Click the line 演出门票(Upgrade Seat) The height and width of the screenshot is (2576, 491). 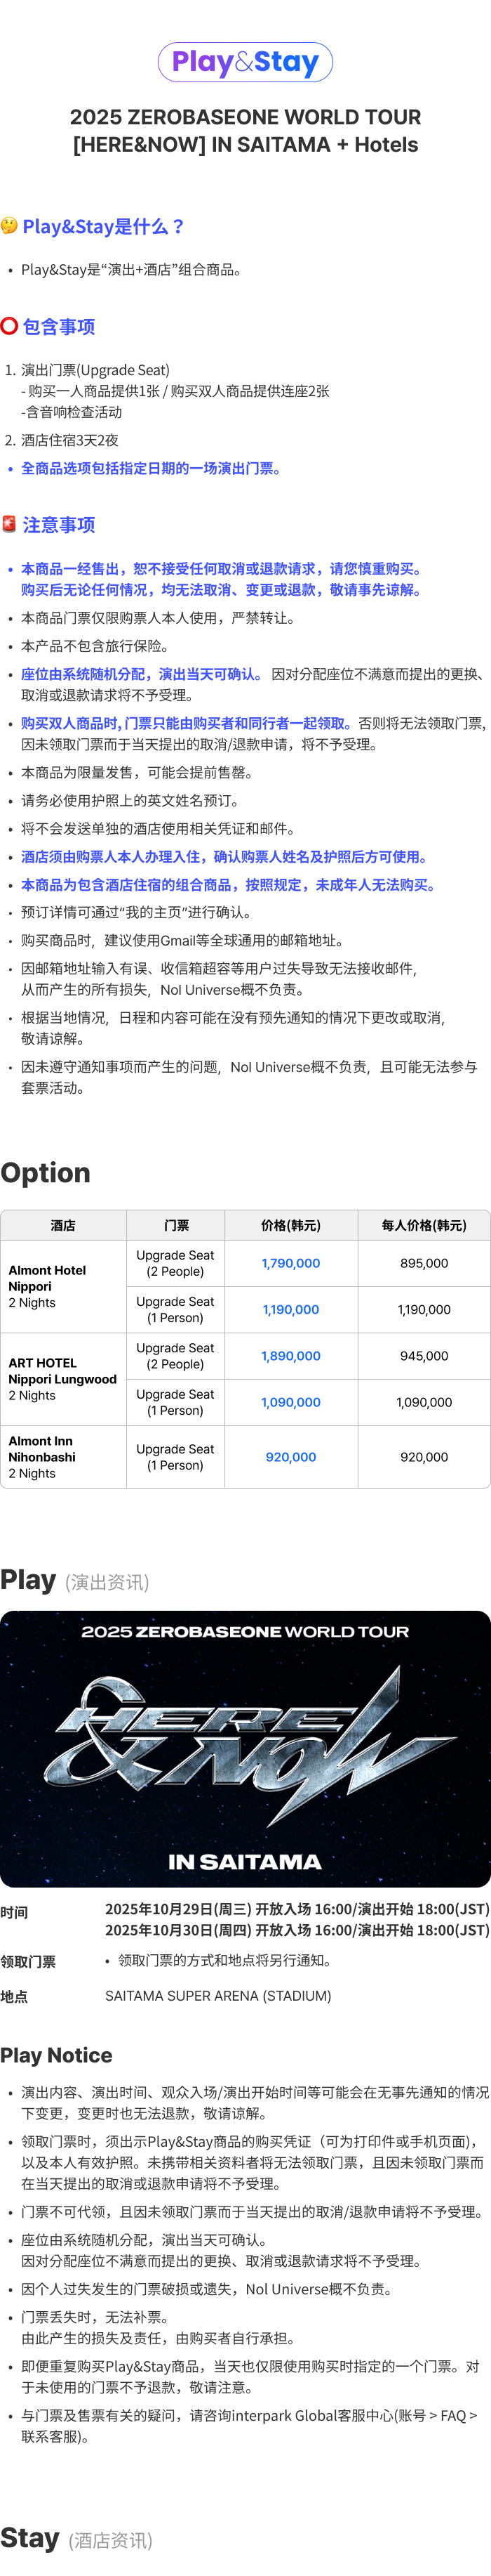point(96,370)
